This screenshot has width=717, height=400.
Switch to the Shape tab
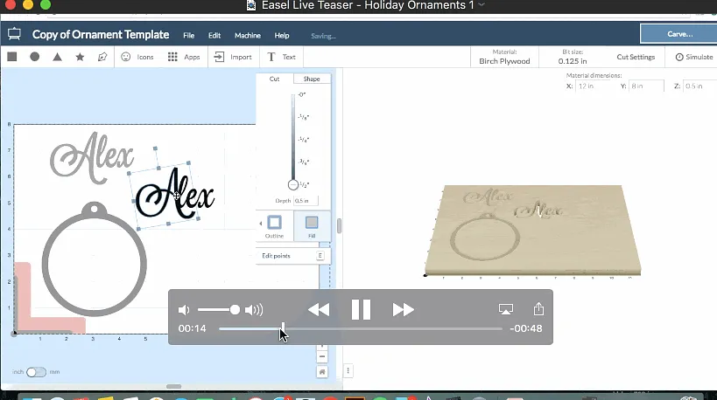point(312,79)
